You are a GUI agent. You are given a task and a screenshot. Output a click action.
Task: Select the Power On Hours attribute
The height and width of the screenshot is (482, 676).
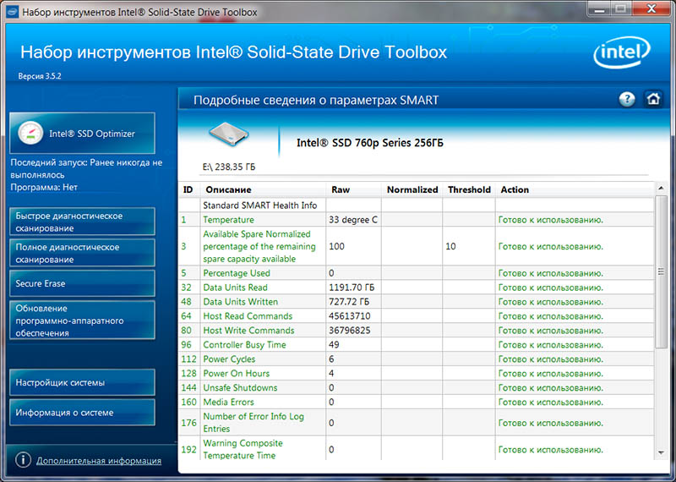coord(237,373)
